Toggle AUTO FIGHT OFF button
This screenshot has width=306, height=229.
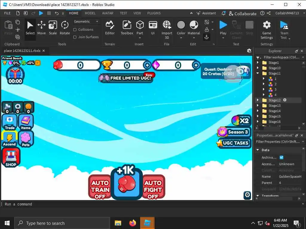click(x=153, y=187)
